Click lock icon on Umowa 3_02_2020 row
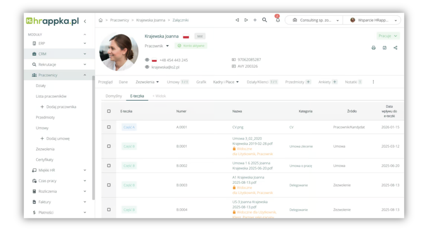 coord(234,149)
